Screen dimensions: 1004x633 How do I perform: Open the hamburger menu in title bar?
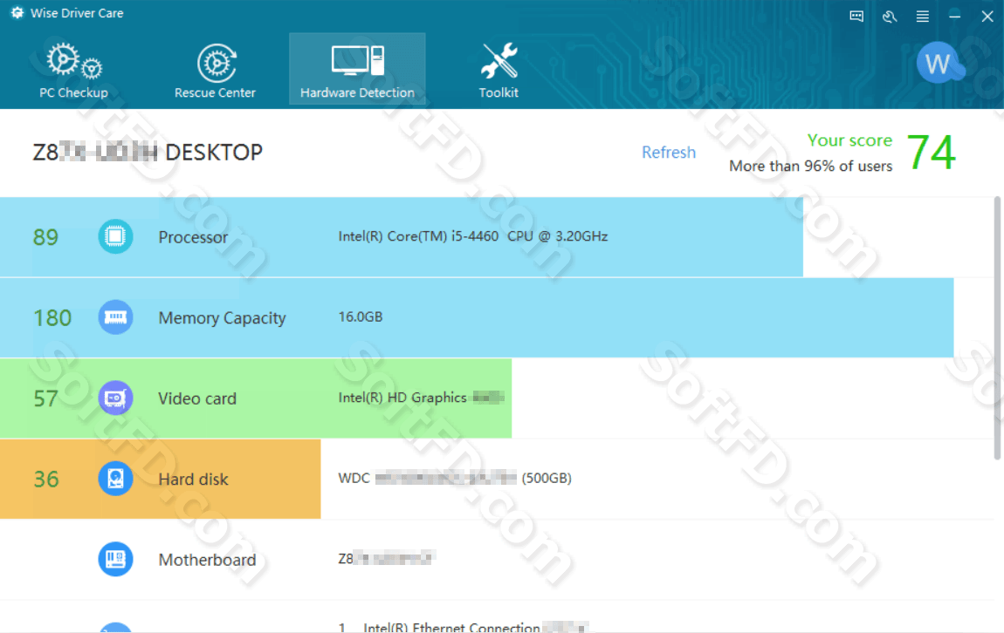922,16
